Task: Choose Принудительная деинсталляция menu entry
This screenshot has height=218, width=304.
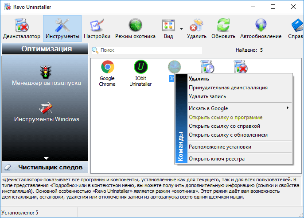Action: (x=240, y=88)
